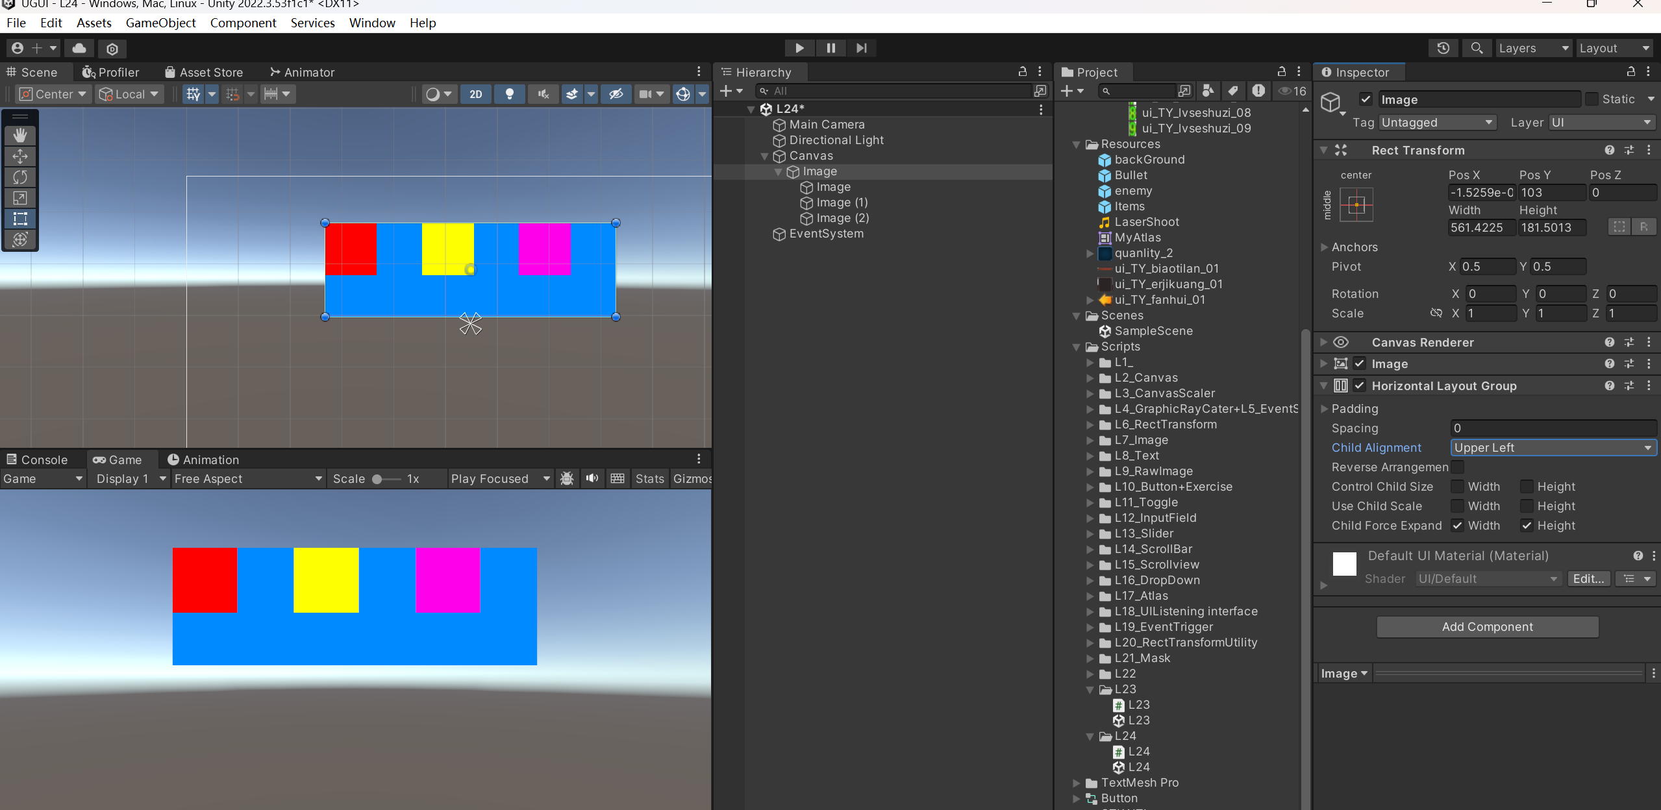Enable the Reverse Arrangement checkbox
1661x810 pixels.
pos(1458,467)
